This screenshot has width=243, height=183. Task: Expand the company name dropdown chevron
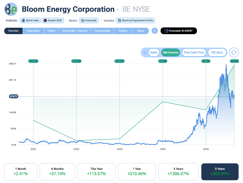click(118, 10)
